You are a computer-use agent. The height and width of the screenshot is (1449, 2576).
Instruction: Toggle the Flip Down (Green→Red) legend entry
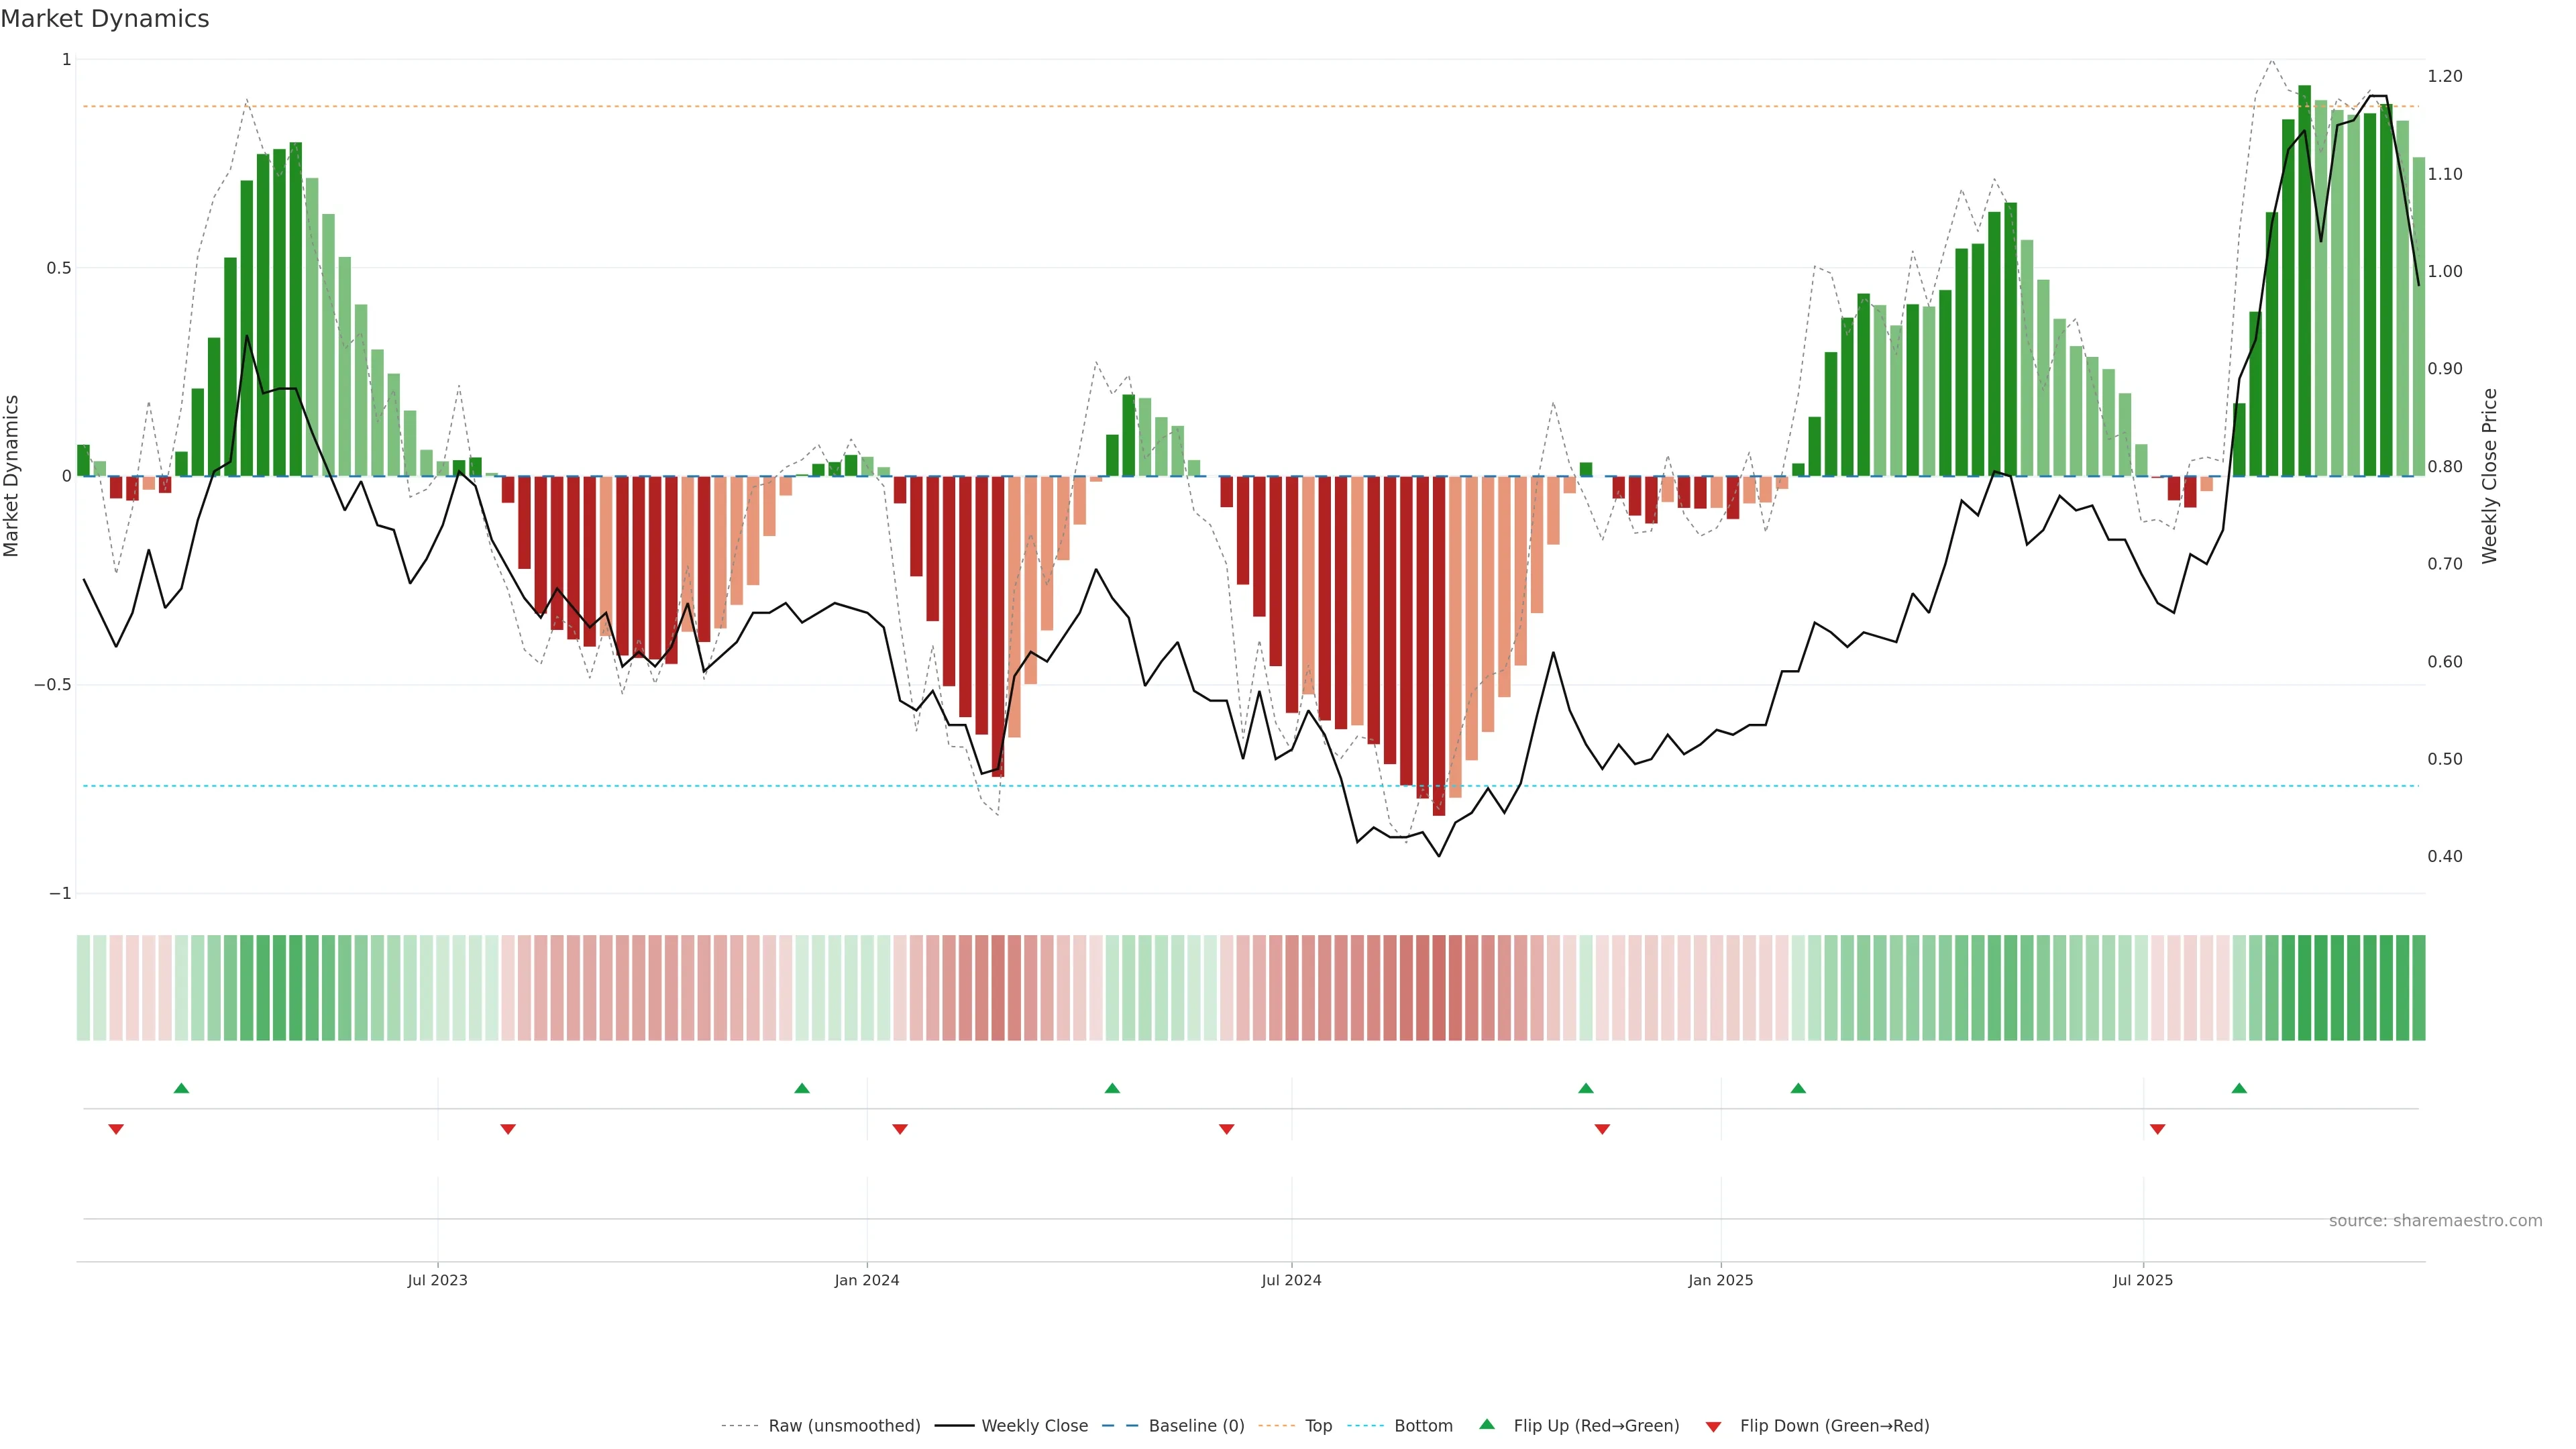pos(1833,1426)
